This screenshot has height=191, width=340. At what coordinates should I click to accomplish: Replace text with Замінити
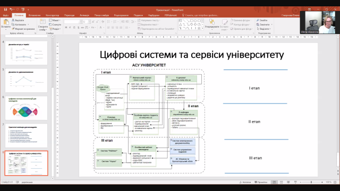pyautogui.click(x=264, y=24)
